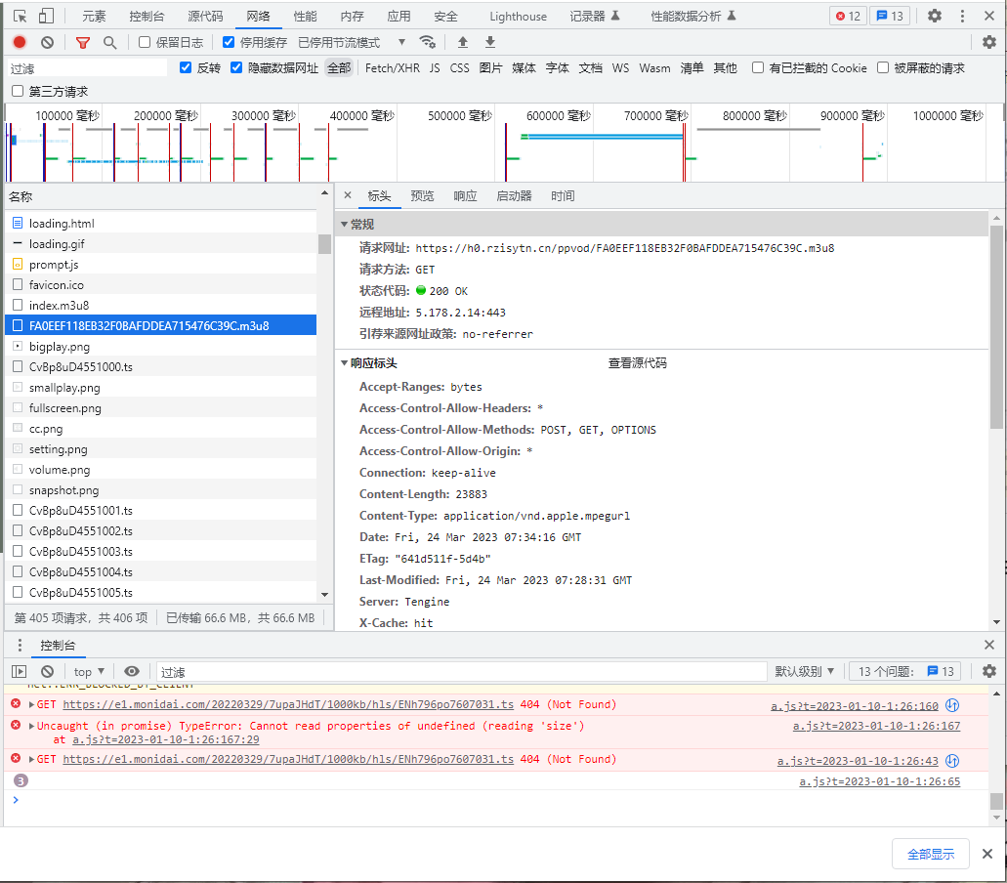Screen dimensions: 1007x883
Task: Open a.js?t=2023-01-10-1:26:65 source link
Action: click(x=880, y=781)
